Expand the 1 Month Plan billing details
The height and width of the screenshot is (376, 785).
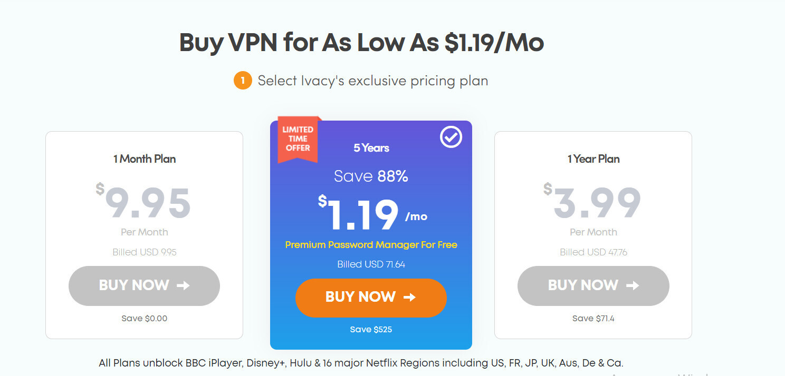point(144,234)
